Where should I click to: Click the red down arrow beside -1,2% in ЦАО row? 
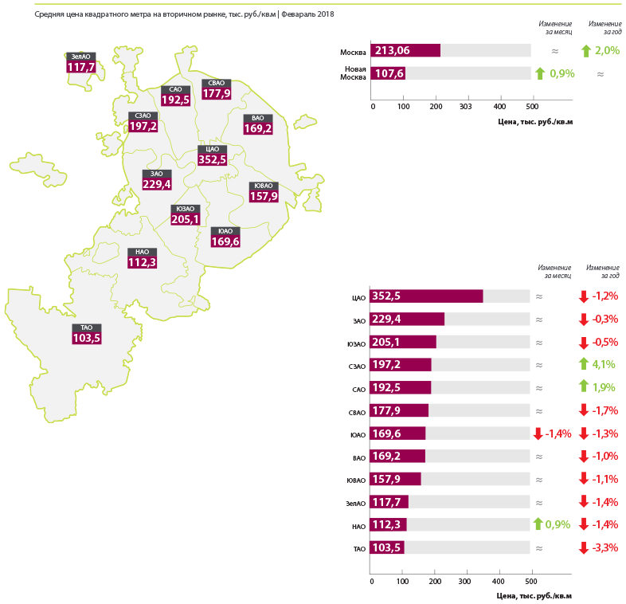tap(584, 296)
